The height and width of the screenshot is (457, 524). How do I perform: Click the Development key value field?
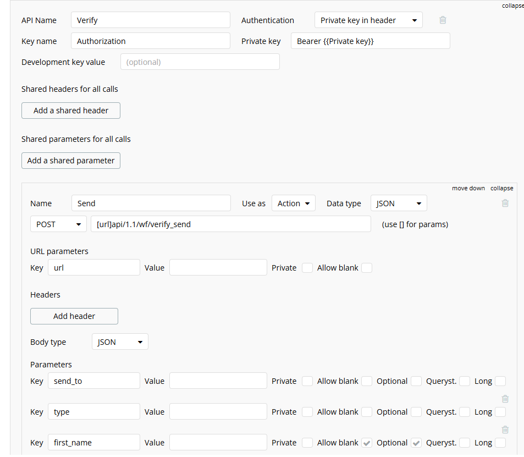[200, 62]
